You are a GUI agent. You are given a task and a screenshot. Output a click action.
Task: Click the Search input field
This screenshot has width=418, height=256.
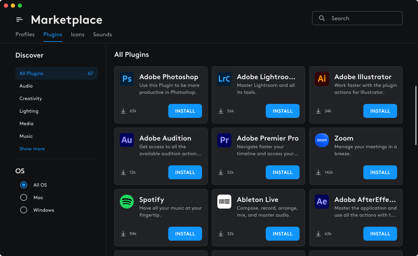tap(357, 18)
